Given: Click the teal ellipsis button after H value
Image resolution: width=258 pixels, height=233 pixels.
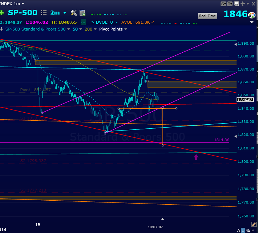Looking at the screenshot, I should pos(83,22).
